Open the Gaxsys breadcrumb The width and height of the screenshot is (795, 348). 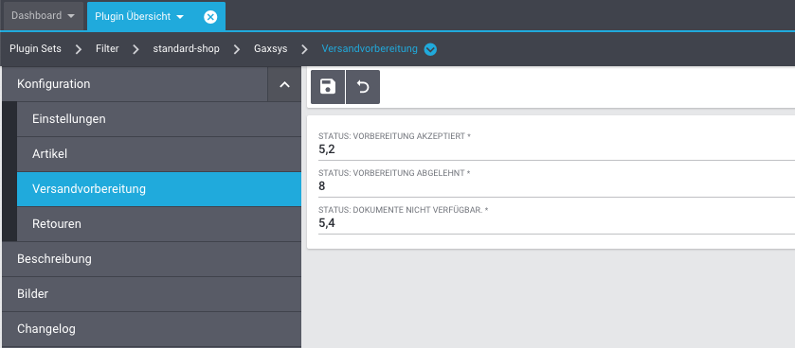click(271, 49)
